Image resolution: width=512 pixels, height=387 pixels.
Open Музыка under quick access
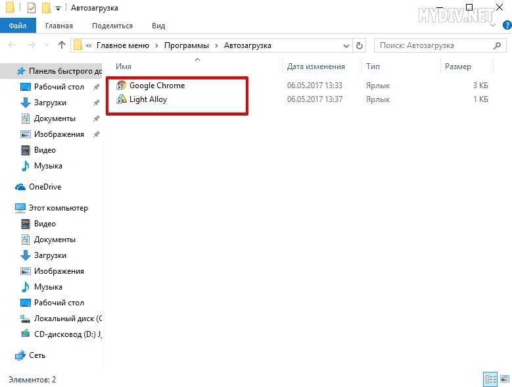(49, 166)
